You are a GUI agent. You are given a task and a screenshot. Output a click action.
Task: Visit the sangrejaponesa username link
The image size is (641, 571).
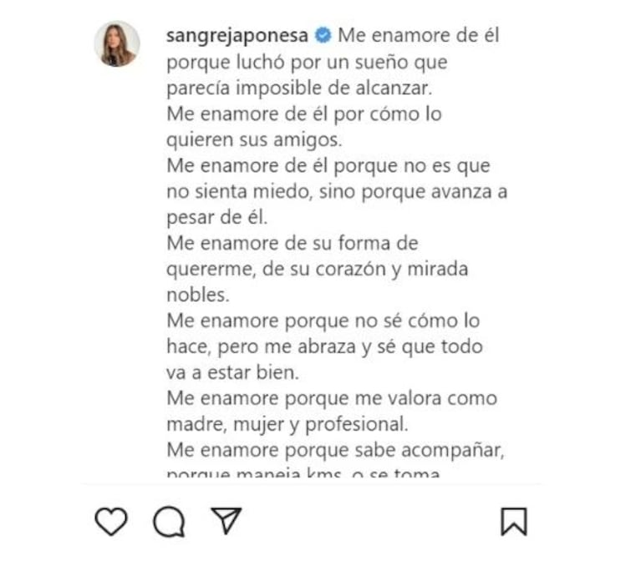(x=237, y=36)
